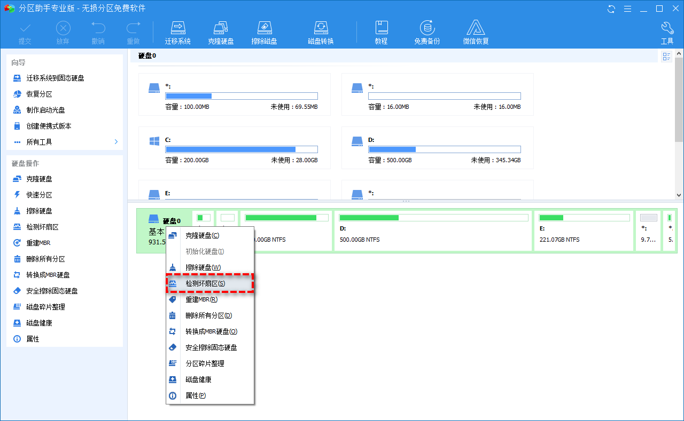Choose 磁盘健康 in the context menu
This screenshot has width=684, height=421.
pos(210,379)
